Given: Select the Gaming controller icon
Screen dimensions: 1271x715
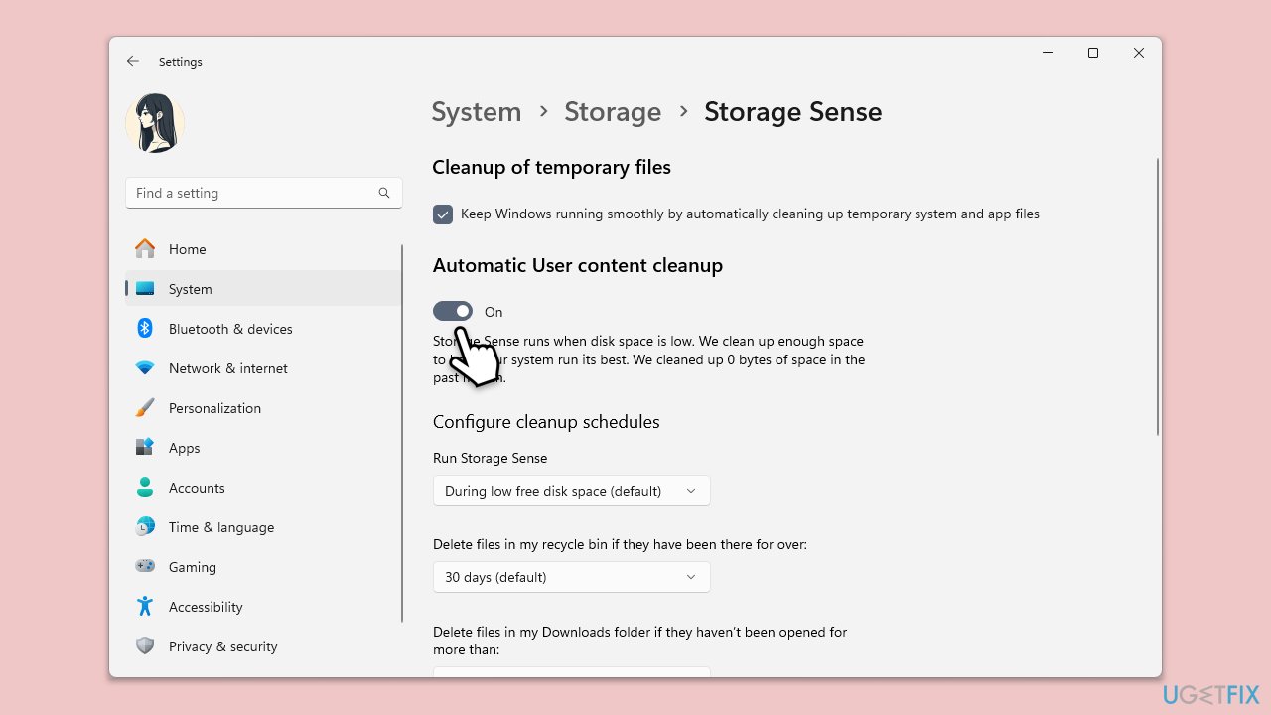Looking at the screenshot, I should click(145, 567).
